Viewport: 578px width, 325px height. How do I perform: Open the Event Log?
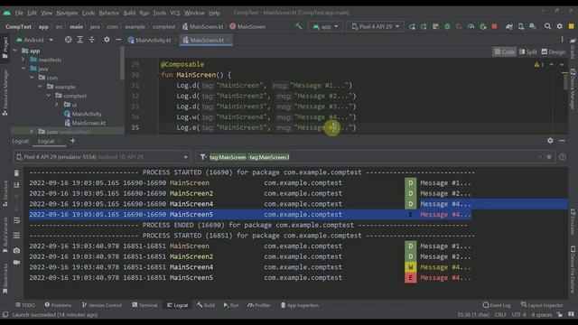point(497,305)
